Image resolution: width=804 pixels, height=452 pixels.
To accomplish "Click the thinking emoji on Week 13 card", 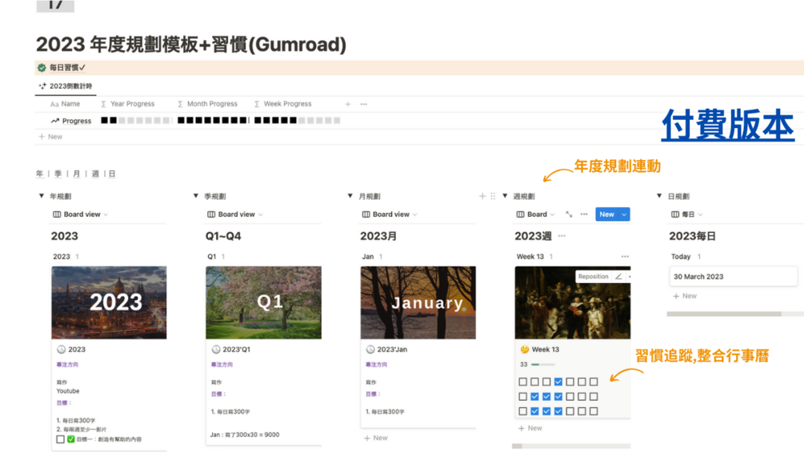I will point(525,350).
